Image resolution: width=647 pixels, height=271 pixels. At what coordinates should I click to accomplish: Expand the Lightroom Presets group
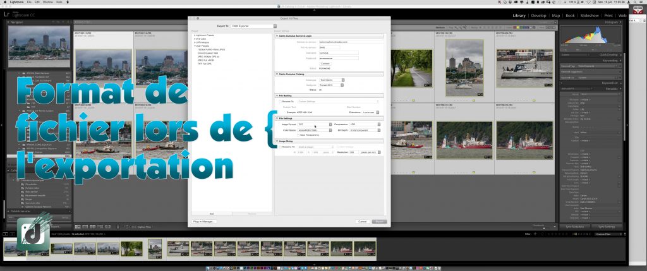[195, 35]
